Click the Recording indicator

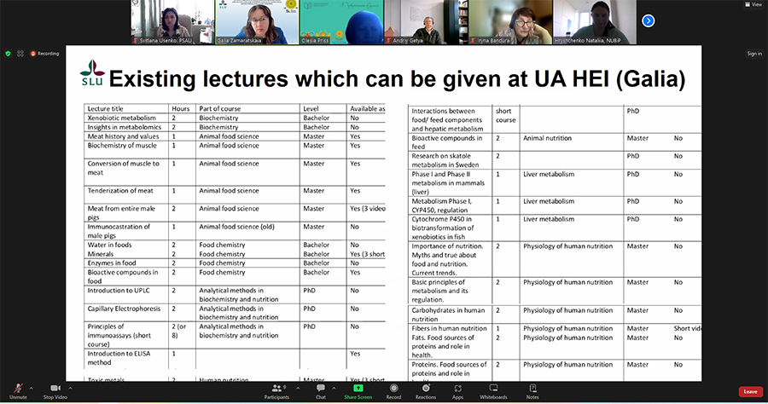(x=44, y=54)
